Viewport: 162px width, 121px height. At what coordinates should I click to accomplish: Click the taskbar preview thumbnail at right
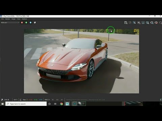(133, 104)
